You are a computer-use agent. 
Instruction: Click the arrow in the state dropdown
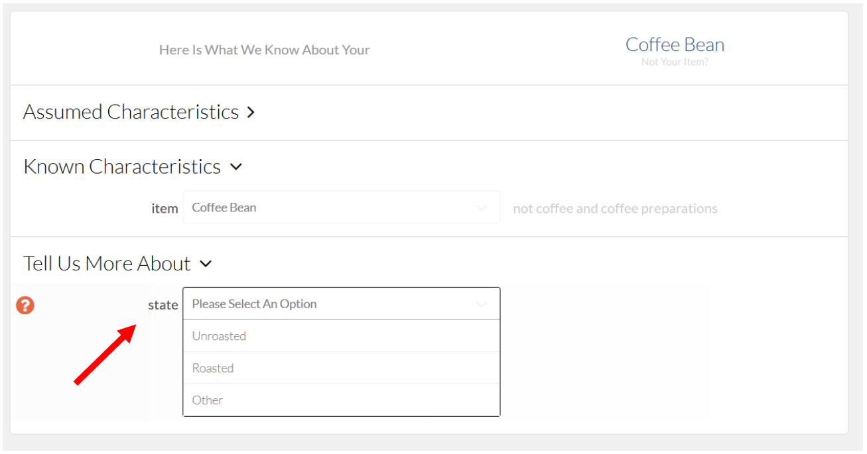coord(482,304)
